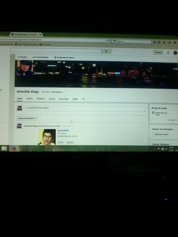
Task: Click the channel avatar on the banner
Action: pos(25,68)
